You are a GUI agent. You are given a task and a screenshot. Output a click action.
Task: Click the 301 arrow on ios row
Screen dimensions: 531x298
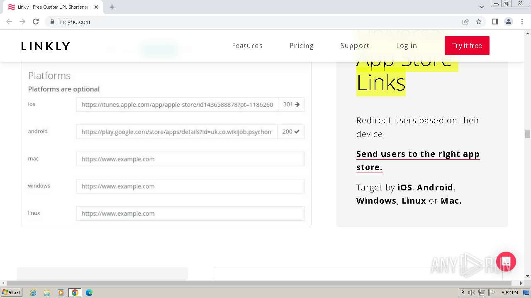(291, 105)
